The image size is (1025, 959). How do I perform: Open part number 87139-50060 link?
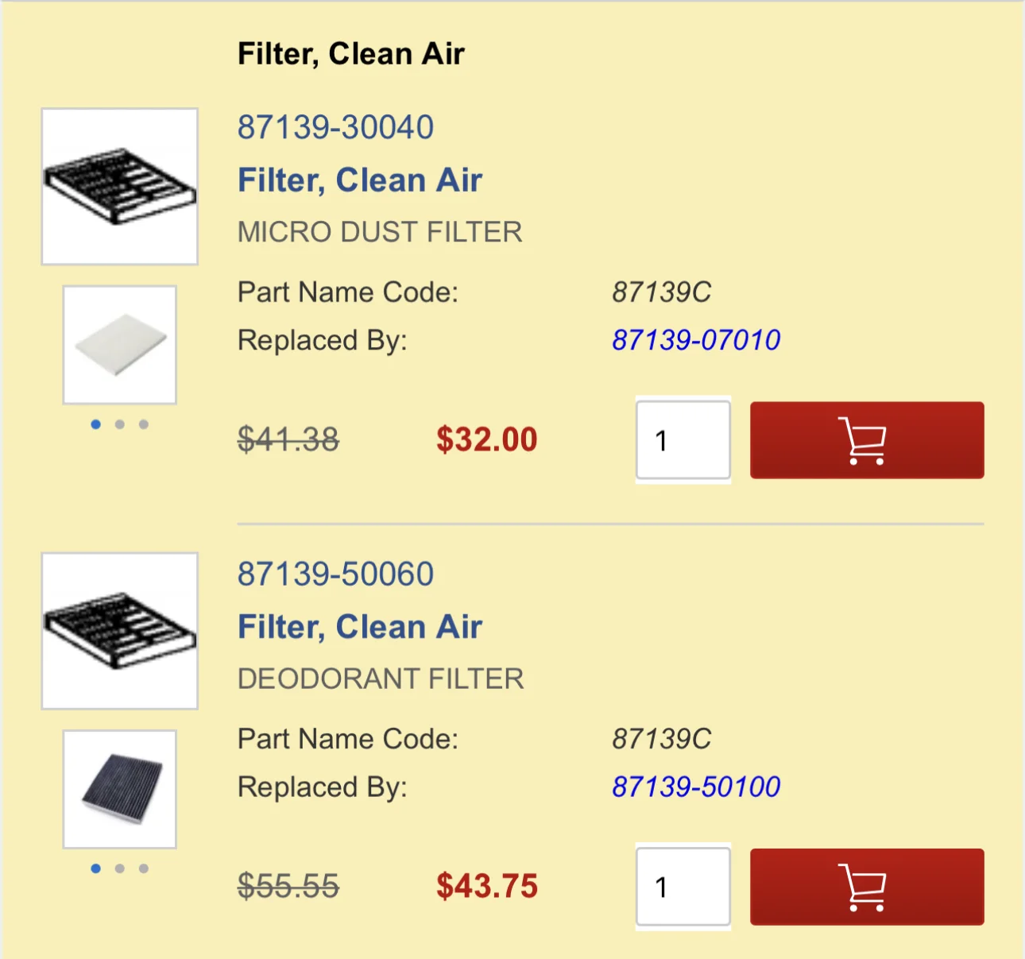coord(335,574)
